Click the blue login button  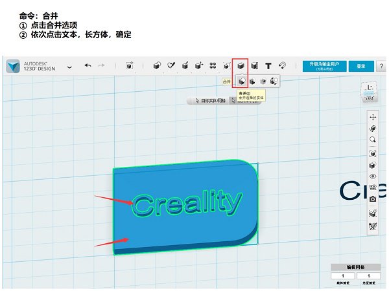pyautogui.click(x=361, y=67)
